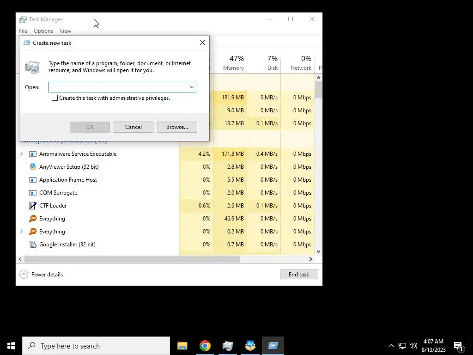Screen dimensions: 473x355
Task: Open the Options menu
Action: tap(43, 31)
